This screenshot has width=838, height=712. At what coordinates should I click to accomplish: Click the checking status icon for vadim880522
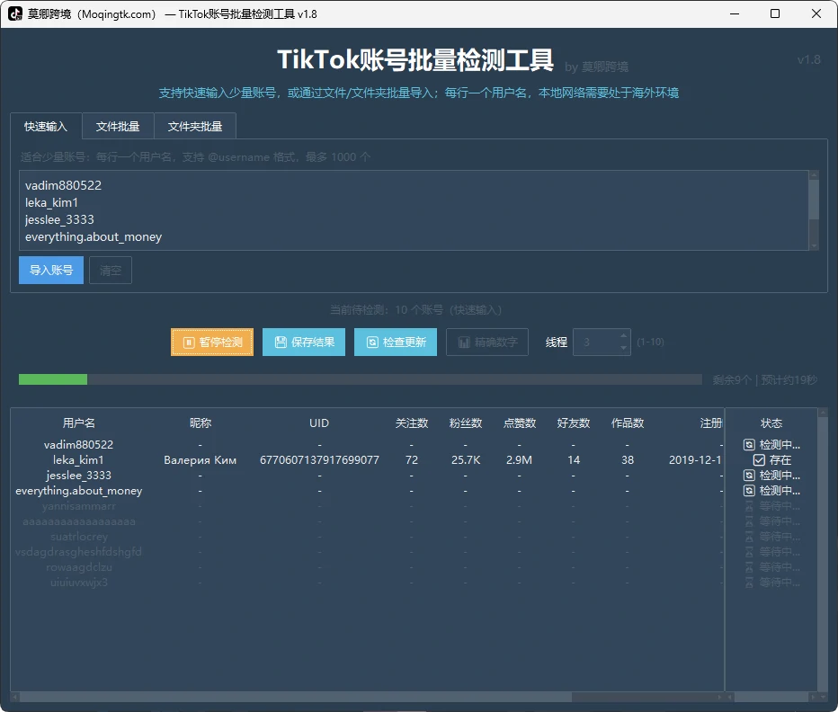point(749,445)
